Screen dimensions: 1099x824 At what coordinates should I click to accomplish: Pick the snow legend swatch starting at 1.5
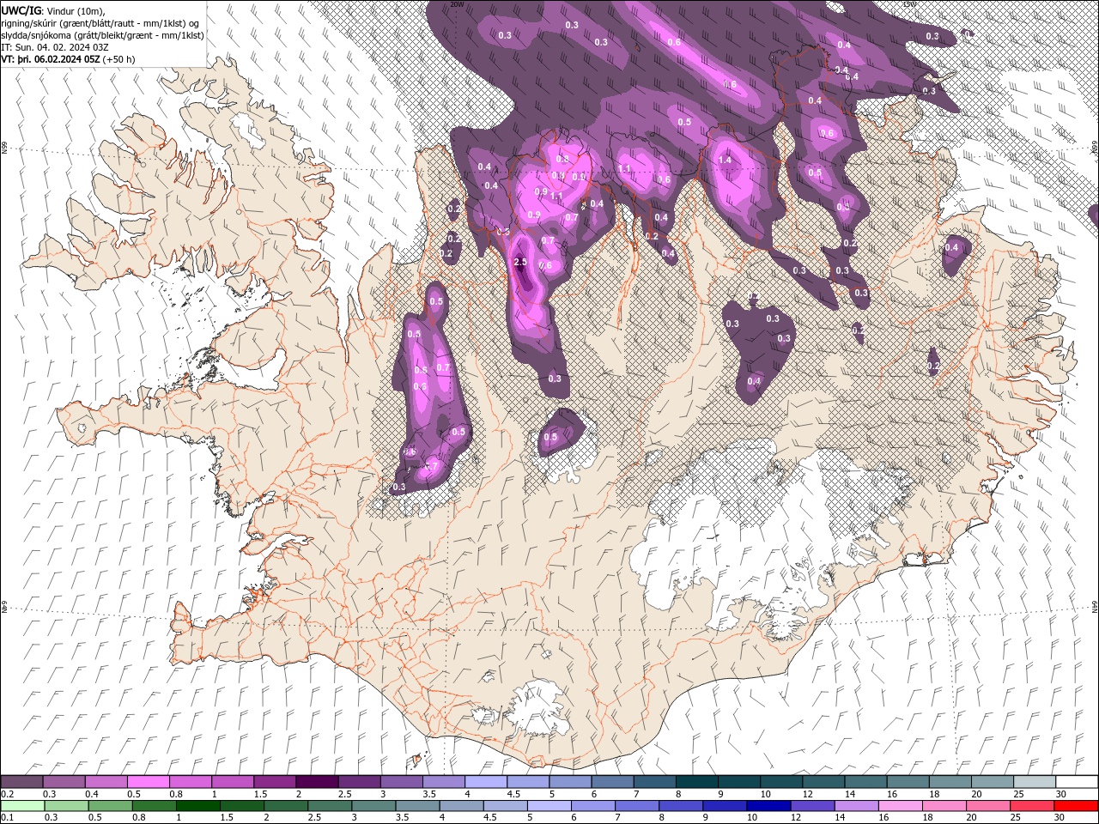[x=274, y=782]
